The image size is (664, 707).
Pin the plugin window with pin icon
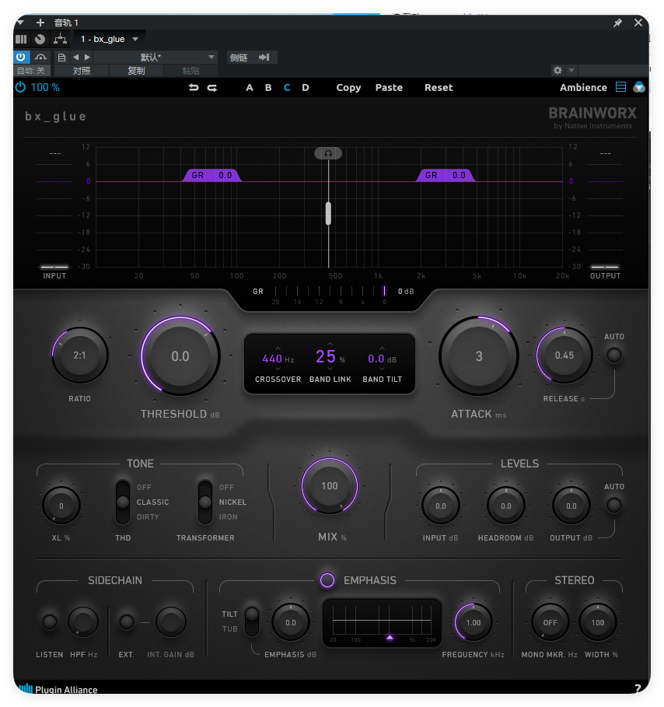[617, 23]
